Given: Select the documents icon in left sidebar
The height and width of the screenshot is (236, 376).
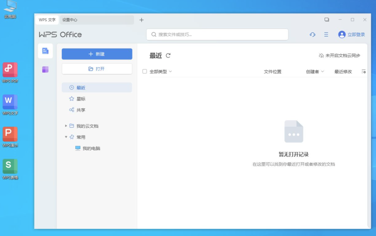Looking at the screenshot, I should (45, 51).
